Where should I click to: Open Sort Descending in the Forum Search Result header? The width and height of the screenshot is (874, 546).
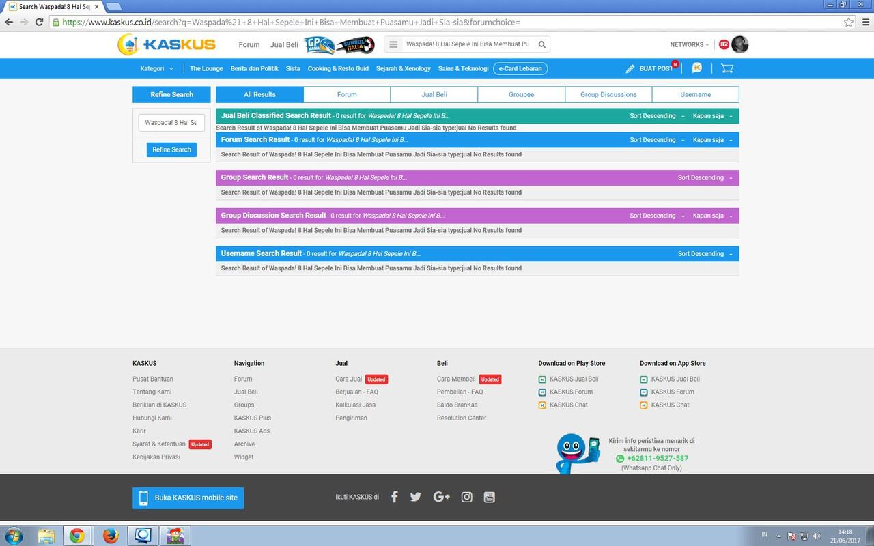pos(657,140)
